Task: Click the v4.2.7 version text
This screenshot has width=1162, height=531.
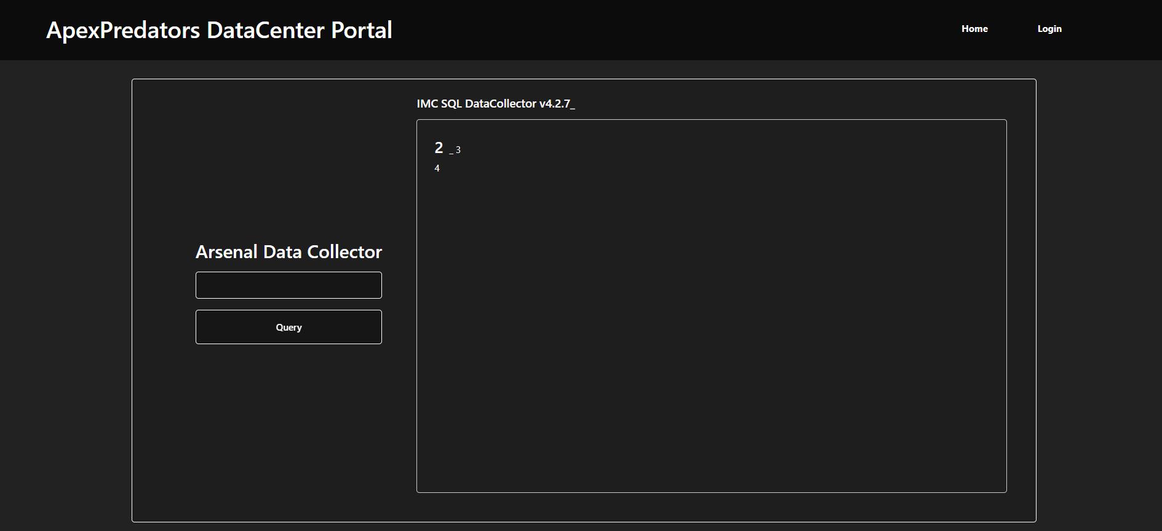Action: pyautogui.click(x=554, y=104)
